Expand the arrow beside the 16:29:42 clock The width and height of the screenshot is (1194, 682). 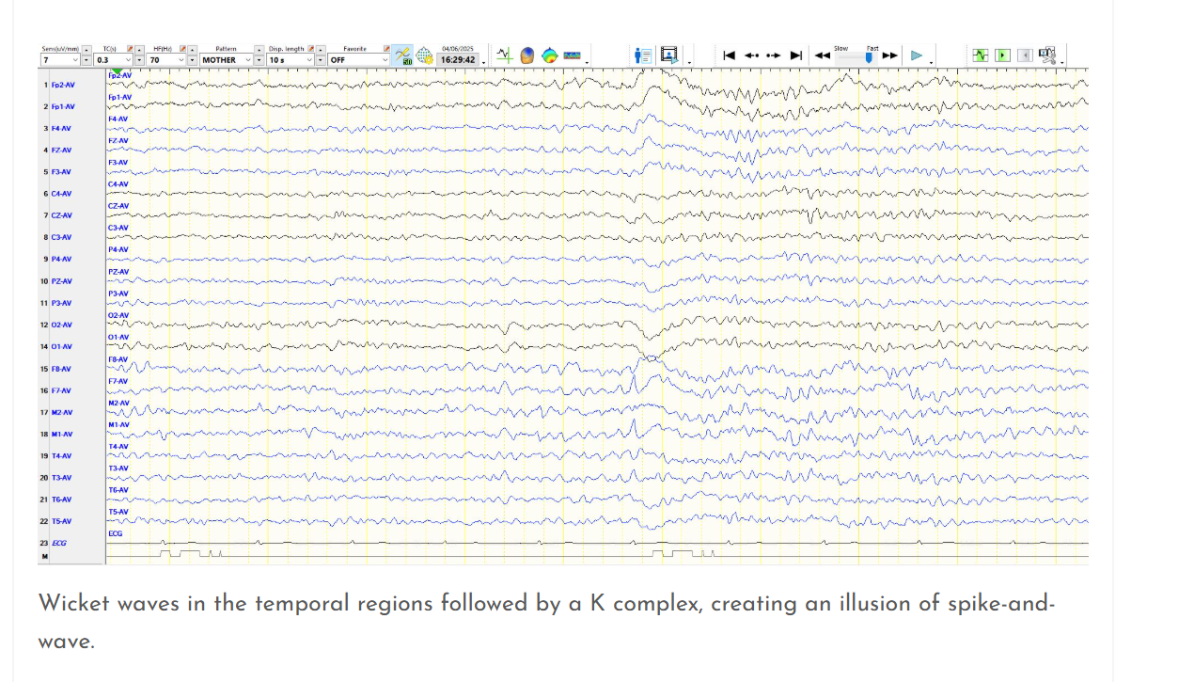coord(483,63)
